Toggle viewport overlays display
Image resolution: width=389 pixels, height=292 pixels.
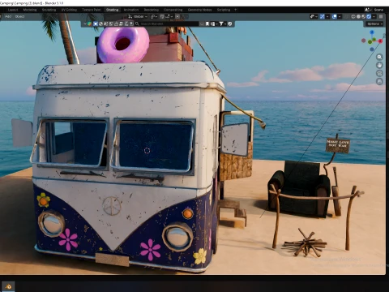pos(335,16)
